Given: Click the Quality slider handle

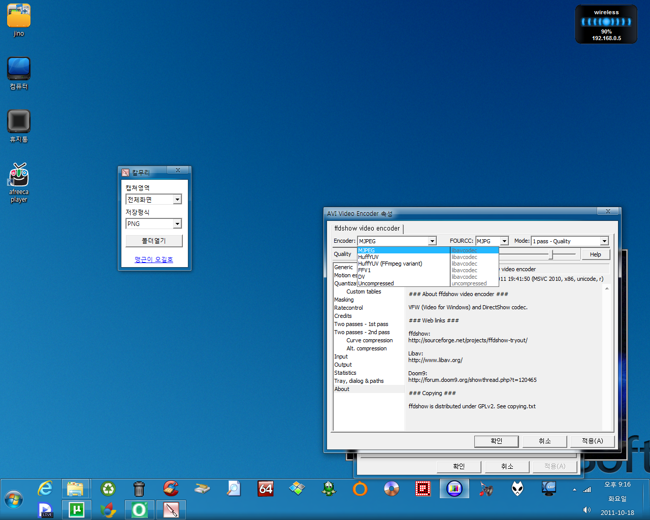Looking at the screenshot, I should pyautogui.click(x=551, y=254).
